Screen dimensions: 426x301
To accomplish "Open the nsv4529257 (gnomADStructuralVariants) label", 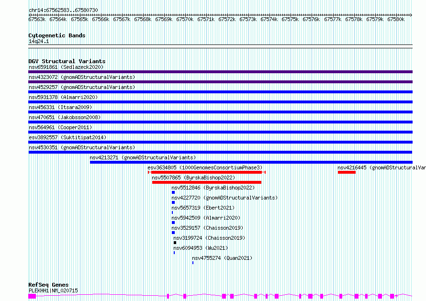I will (x=82, y=87).
